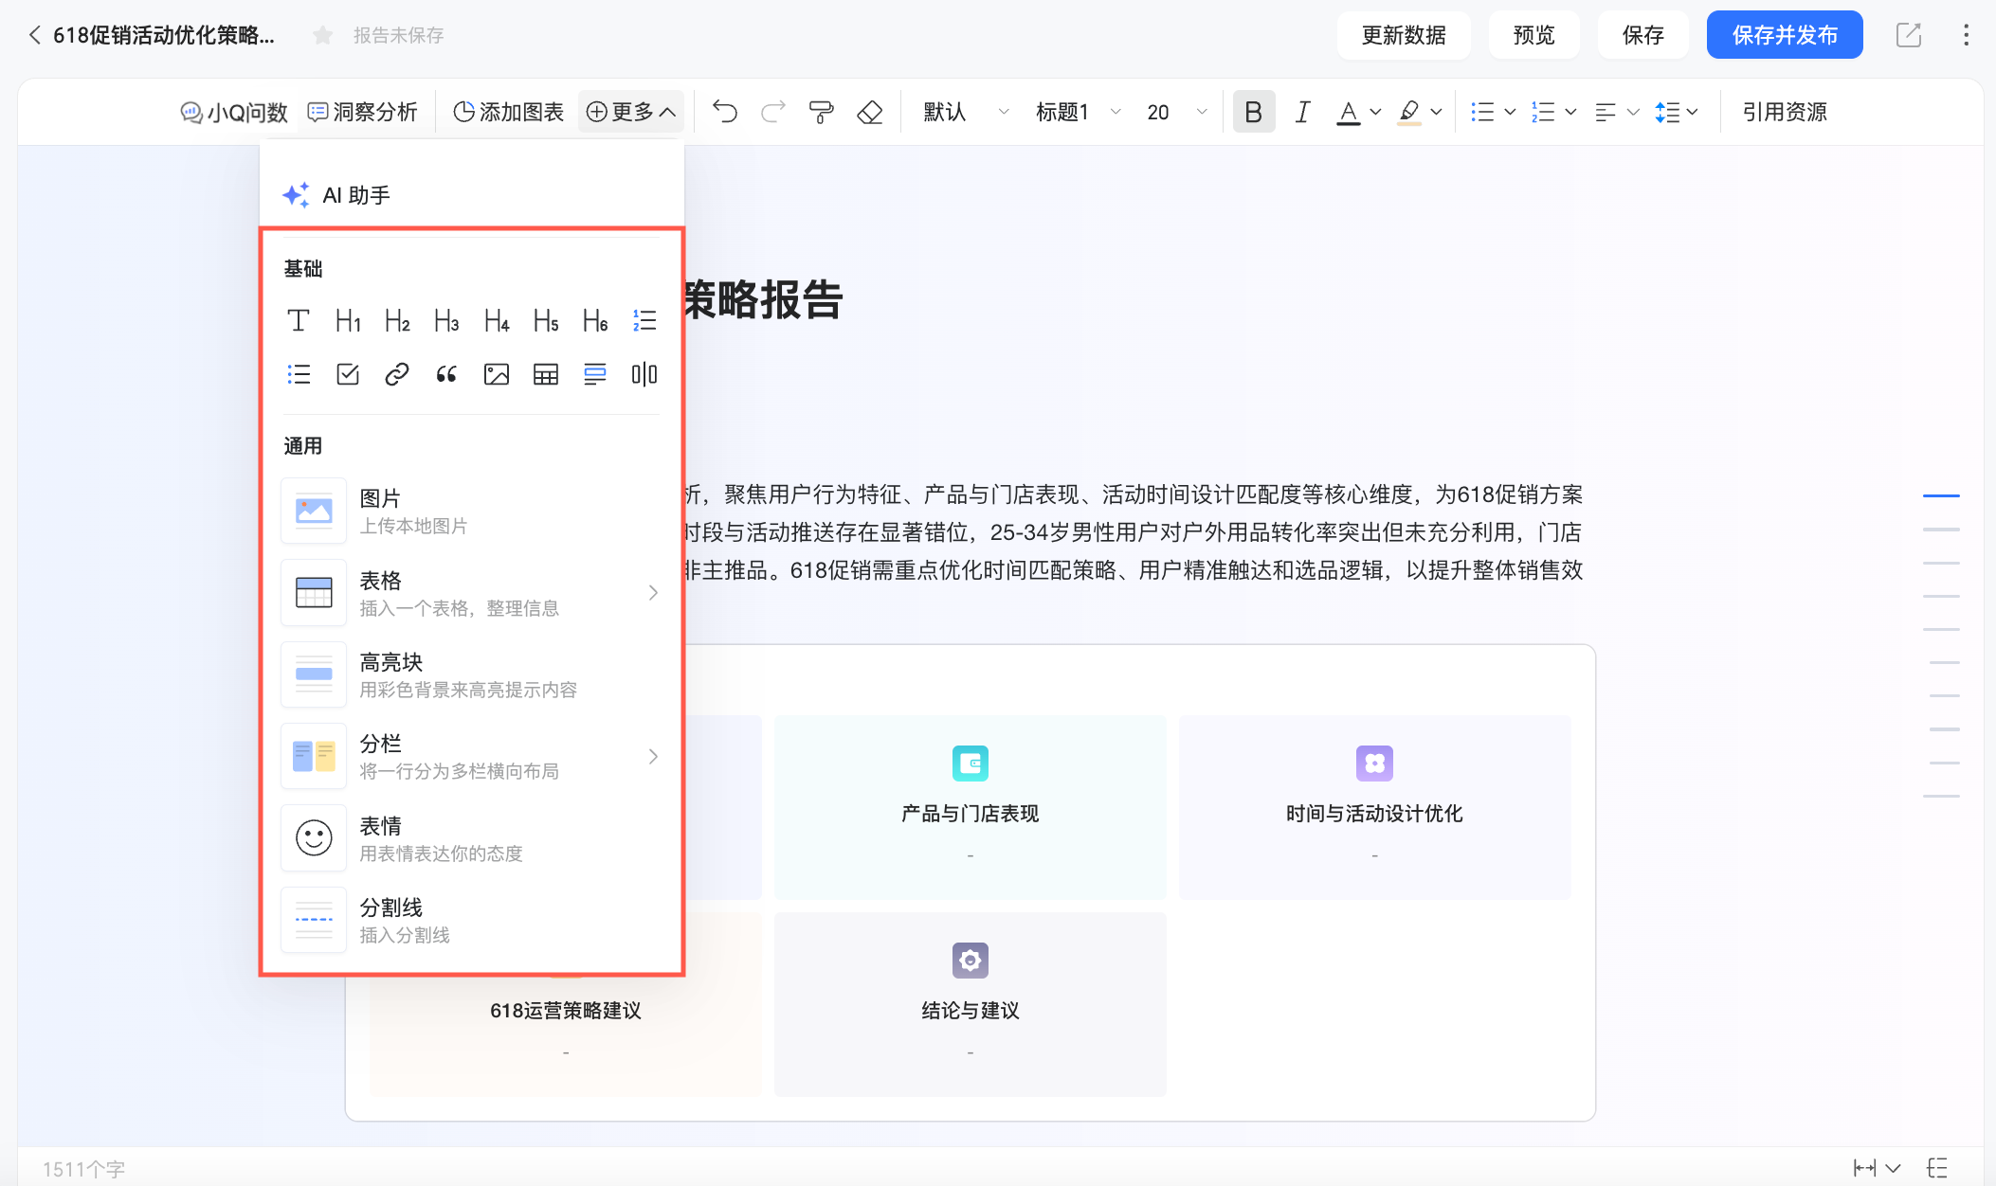Image resolution: width=1996 pixels, height=1186 pixels.
Task: Insert H5 heading from menu
Action: pos(546,320)
